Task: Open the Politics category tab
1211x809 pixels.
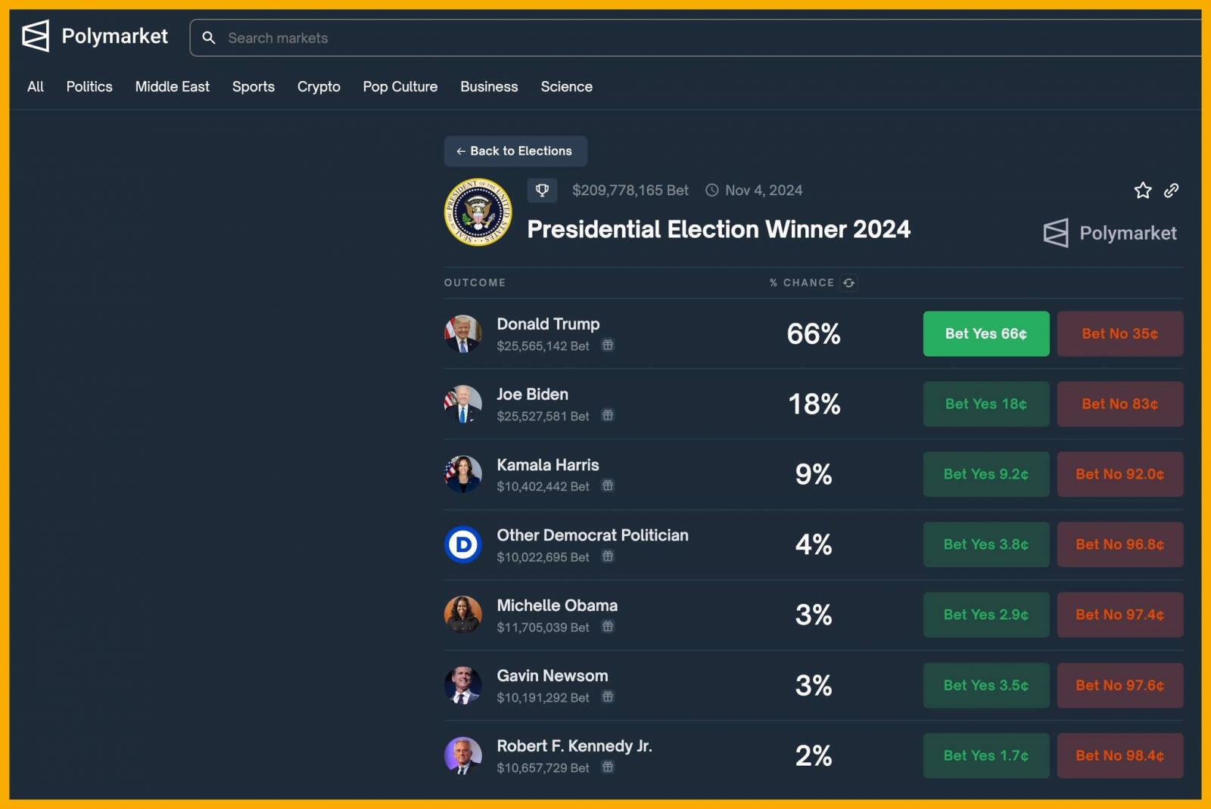Action: click(x=89, y=87)
